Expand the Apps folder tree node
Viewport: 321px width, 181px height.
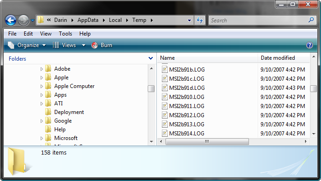point(41,95)
